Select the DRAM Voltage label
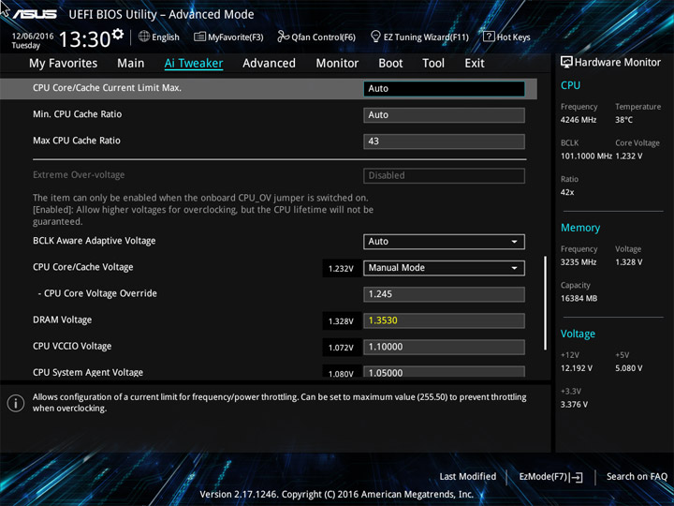Image resolution: width=674 pixels, height=506 pixels. tap(63, 320)
